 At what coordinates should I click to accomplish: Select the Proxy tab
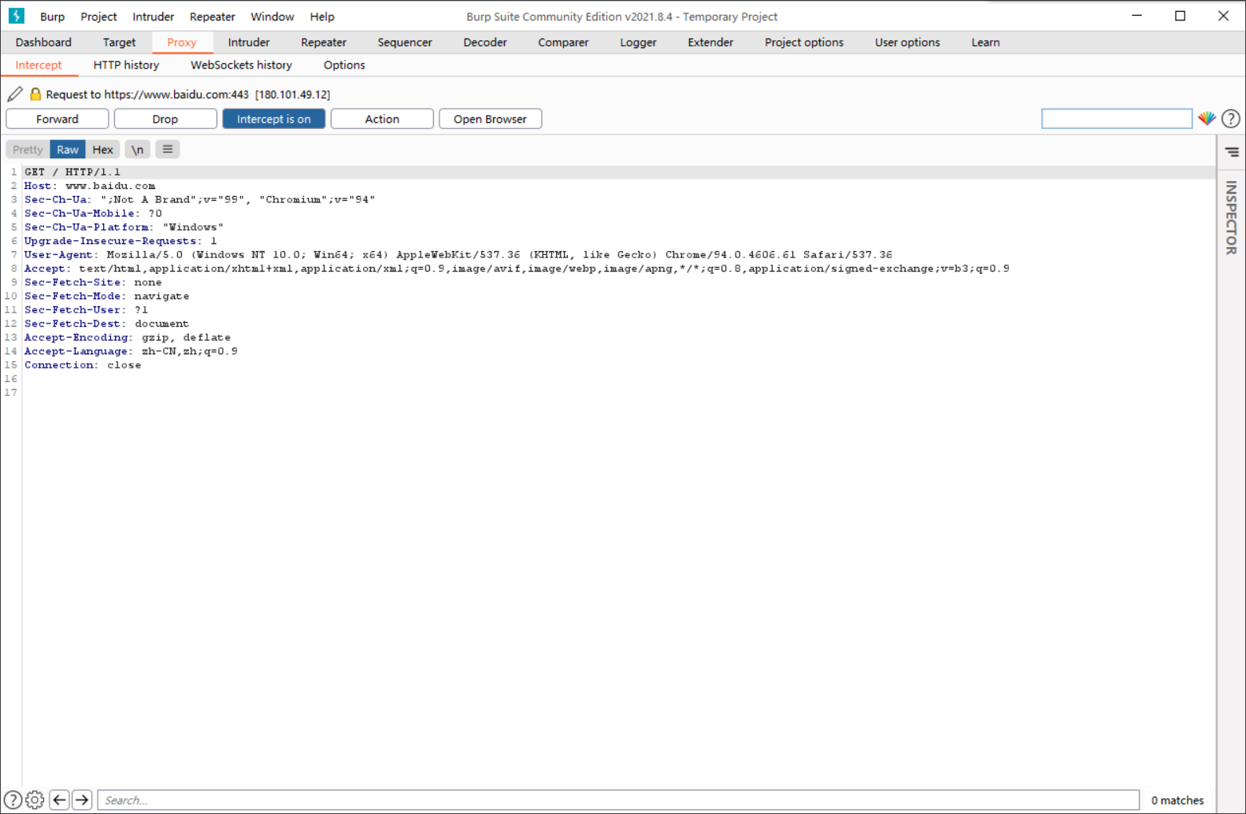point(181,43)
